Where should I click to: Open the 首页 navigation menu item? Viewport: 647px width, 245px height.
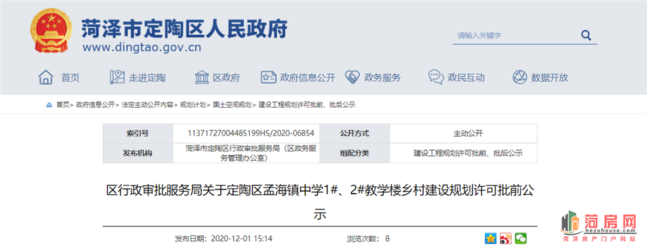[x=70, y=77]
